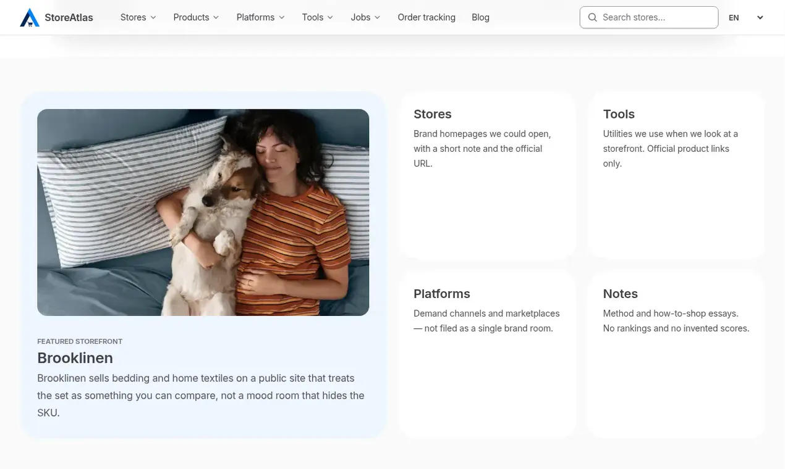785x469 pixels.
Task: Open the Jobs nav menu
Action: pos(365,17)
